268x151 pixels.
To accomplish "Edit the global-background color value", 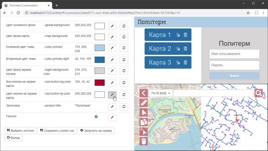I will tap(112, 26).
